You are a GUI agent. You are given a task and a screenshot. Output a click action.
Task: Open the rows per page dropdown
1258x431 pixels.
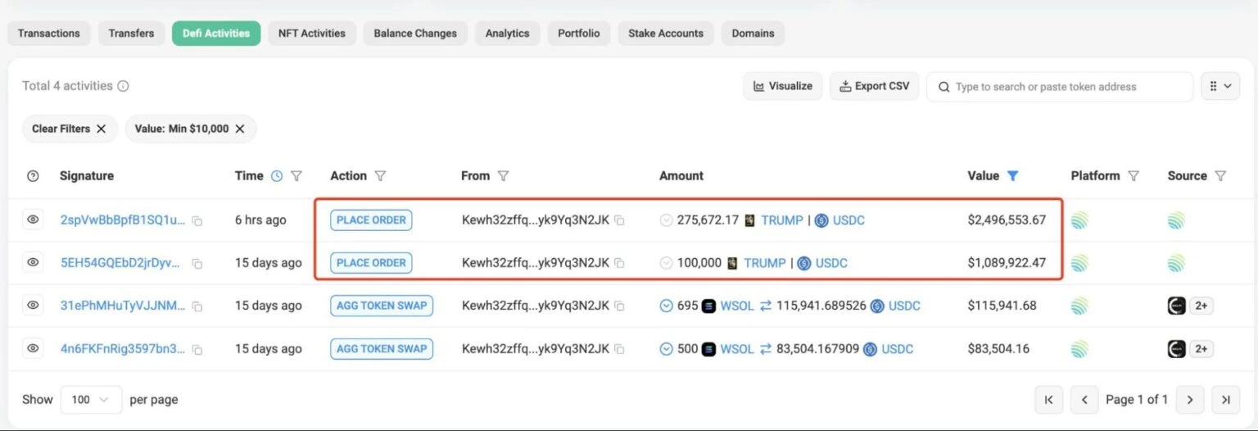(90, 400)
